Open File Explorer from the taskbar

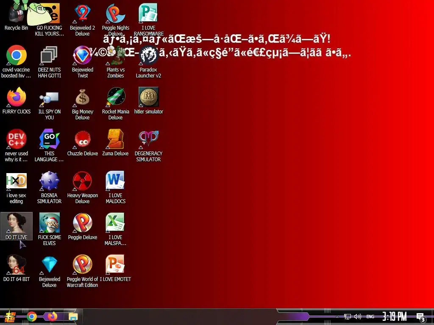coord(73,317)
